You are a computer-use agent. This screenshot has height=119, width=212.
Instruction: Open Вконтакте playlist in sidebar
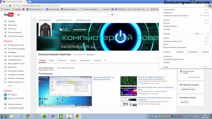[x=12, y=67]
